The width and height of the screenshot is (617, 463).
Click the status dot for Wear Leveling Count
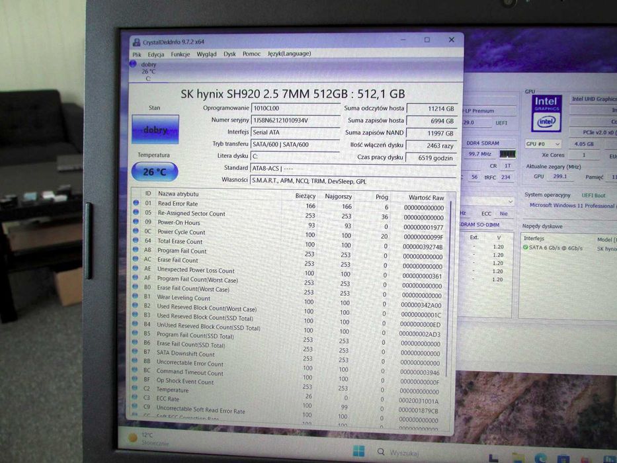[x=136, y=296]
